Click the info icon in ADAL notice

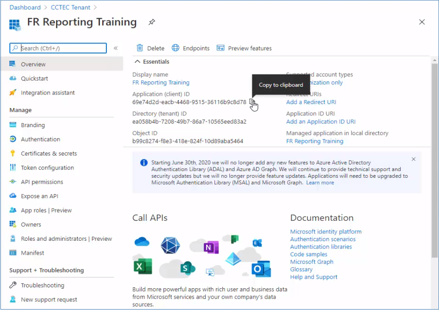pos(144,163)
